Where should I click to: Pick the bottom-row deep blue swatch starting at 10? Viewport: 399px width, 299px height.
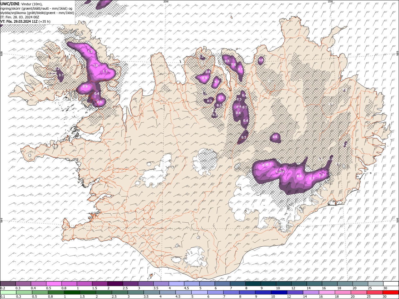click(279, 292)
